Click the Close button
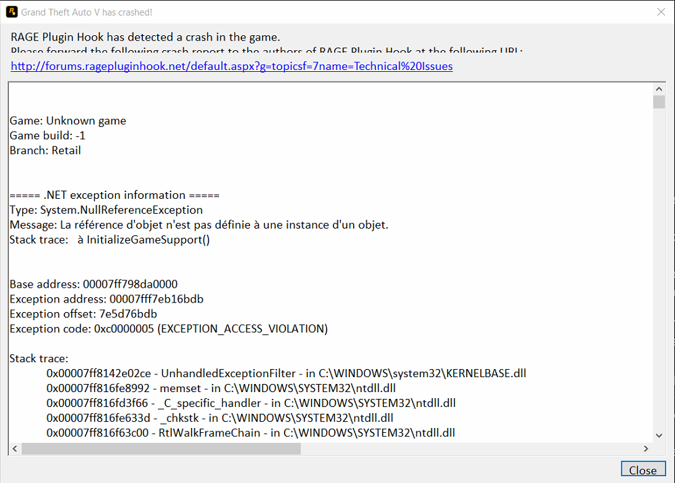The width and height of the screenshot is (675, 483). (x=642, y=469)
